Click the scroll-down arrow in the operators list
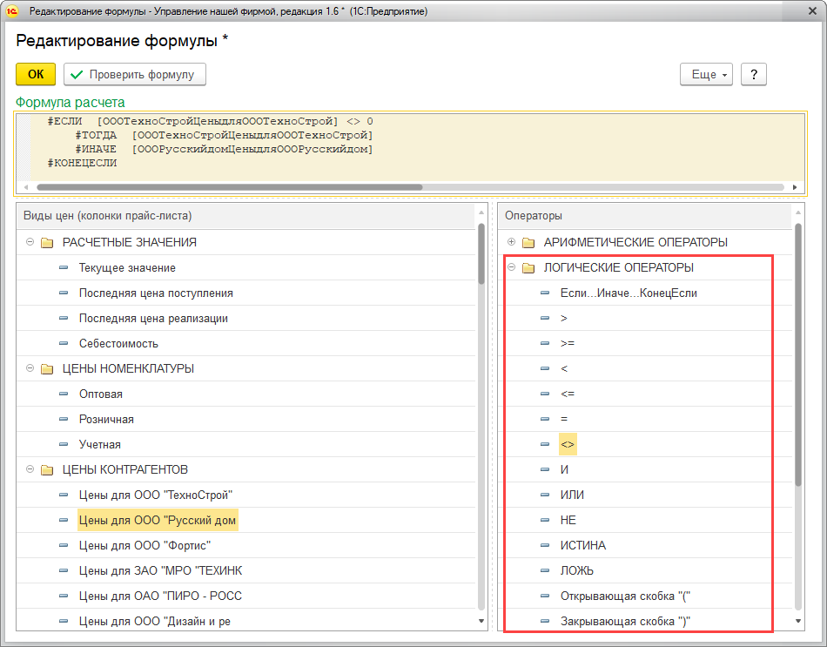Viewport: 827px width, 647px height. click(x=798, y=621)
